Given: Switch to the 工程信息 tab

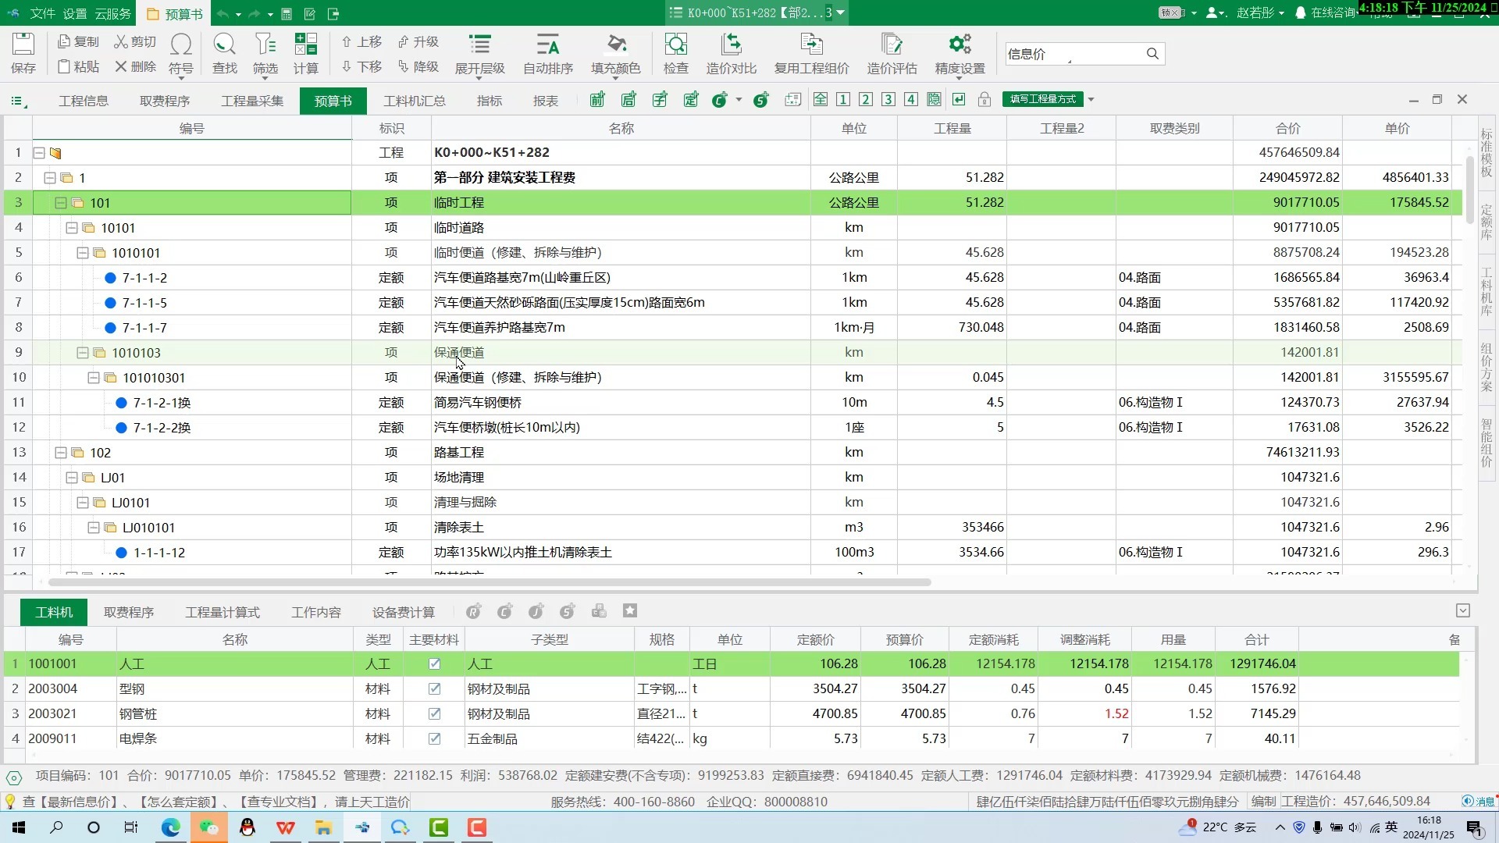Looking at the screenshot, I should point(84,101).
